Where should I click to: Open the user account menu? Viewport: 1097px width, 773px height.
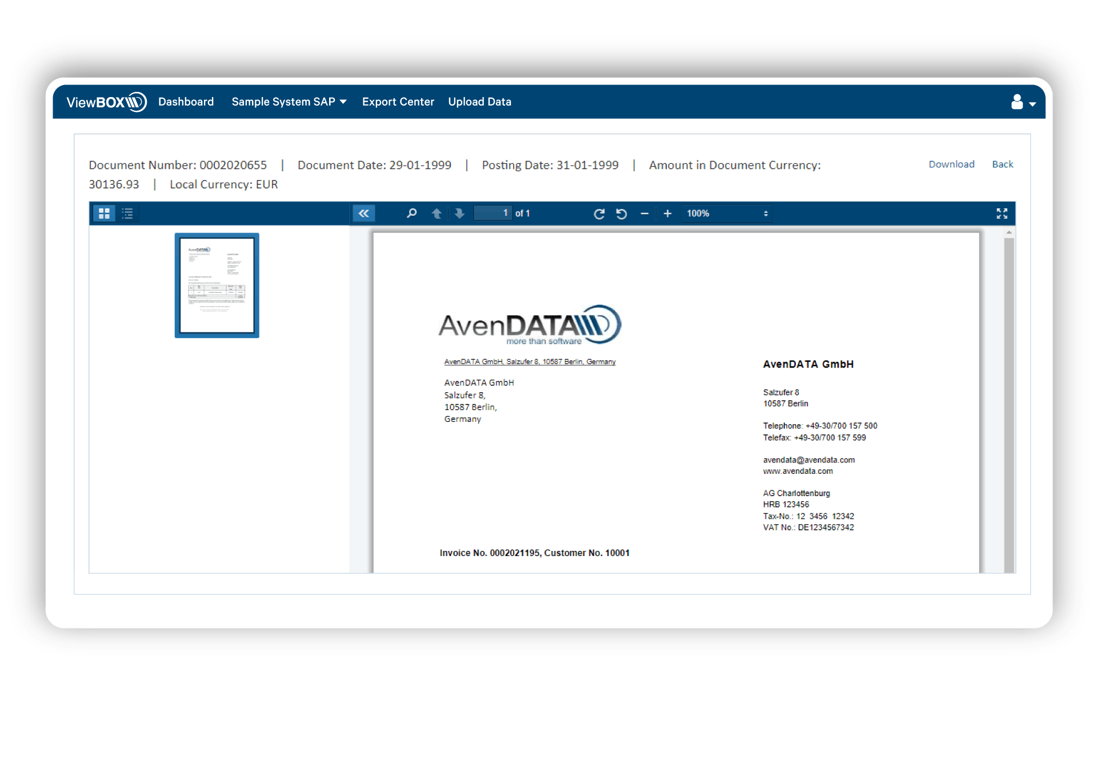(1020, 102)
